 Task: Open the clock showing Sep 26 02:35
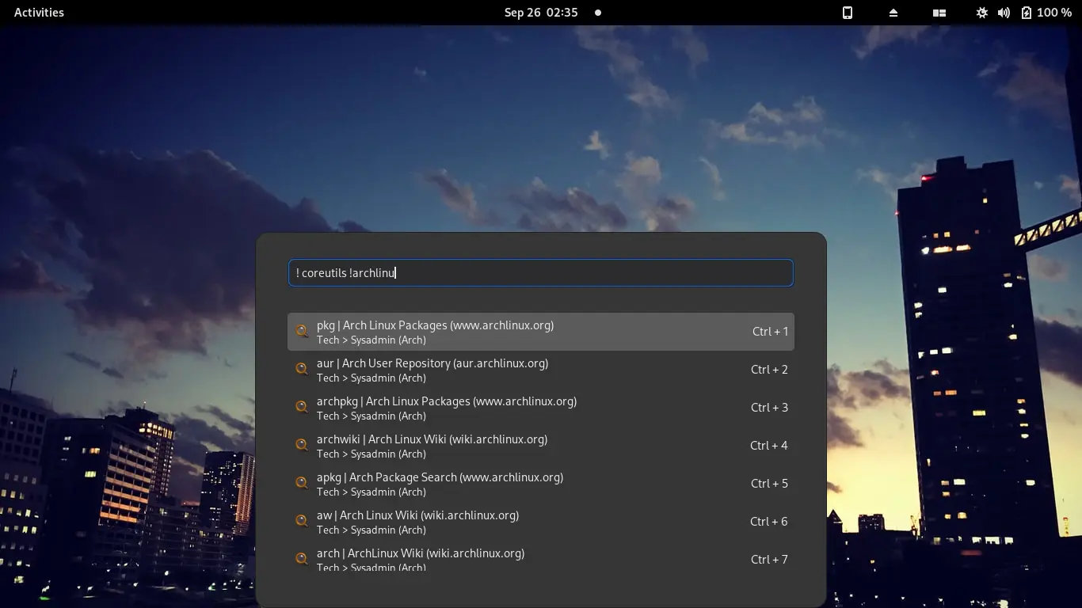541,13
